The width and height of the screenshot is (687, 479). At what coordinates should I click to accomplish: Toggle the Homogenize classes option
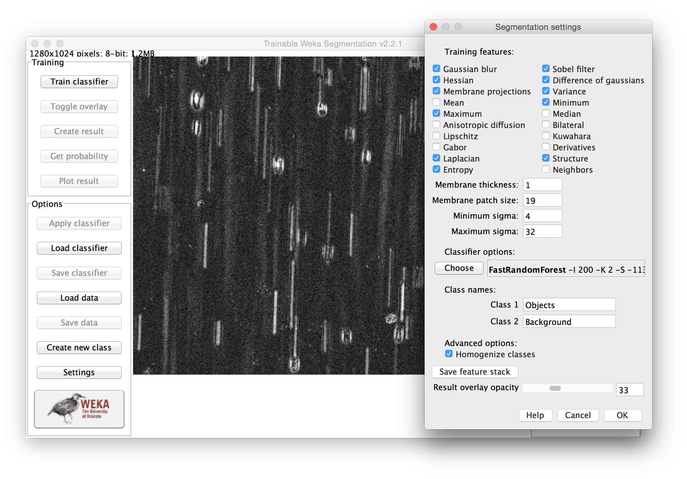pyautogui.click(x=449, y=354)
